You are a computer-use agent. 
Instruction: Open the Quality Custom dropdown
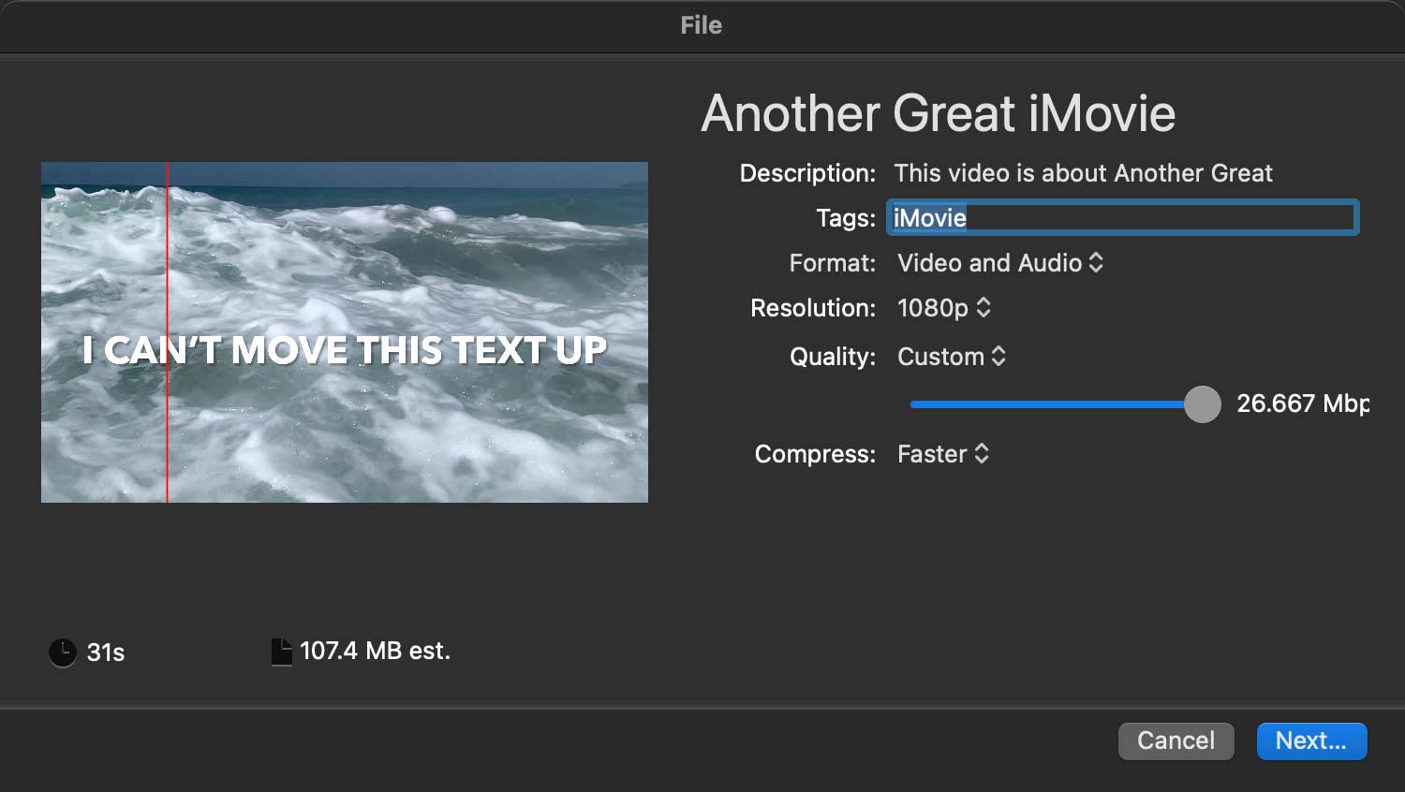(x=952, y=357)
